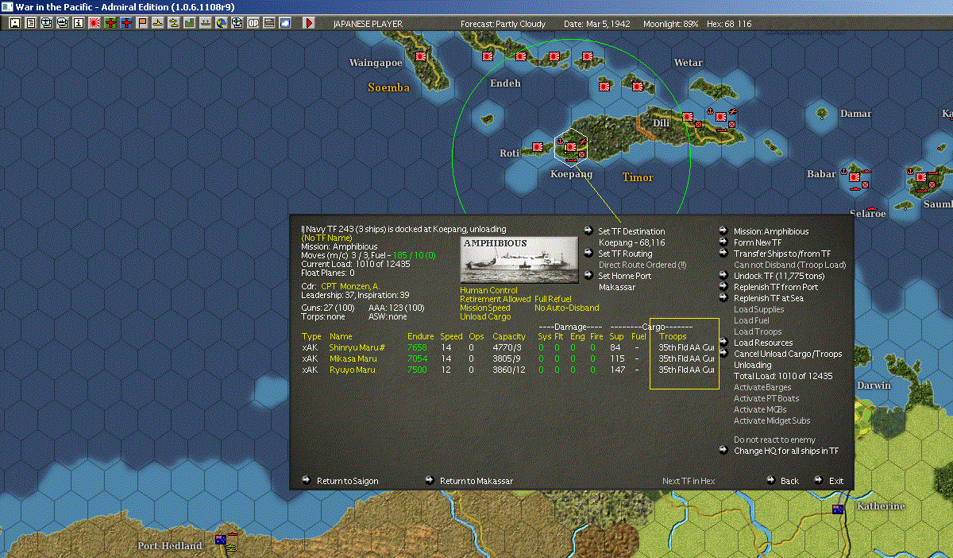The width and height of the screenshot is (953, 558).
Task: Click the Japanese base flag at Waingapoe
Action: click(420, 57)
